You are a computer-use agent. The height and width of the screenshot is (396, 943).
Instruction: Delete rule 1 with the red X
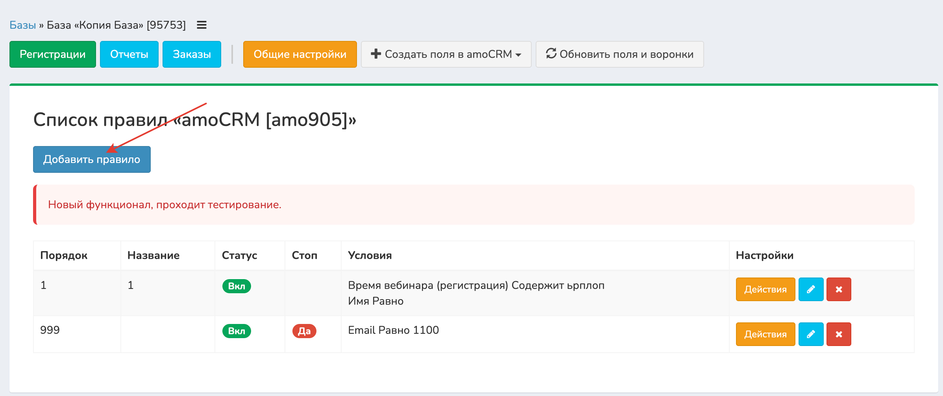coord(839,289)
